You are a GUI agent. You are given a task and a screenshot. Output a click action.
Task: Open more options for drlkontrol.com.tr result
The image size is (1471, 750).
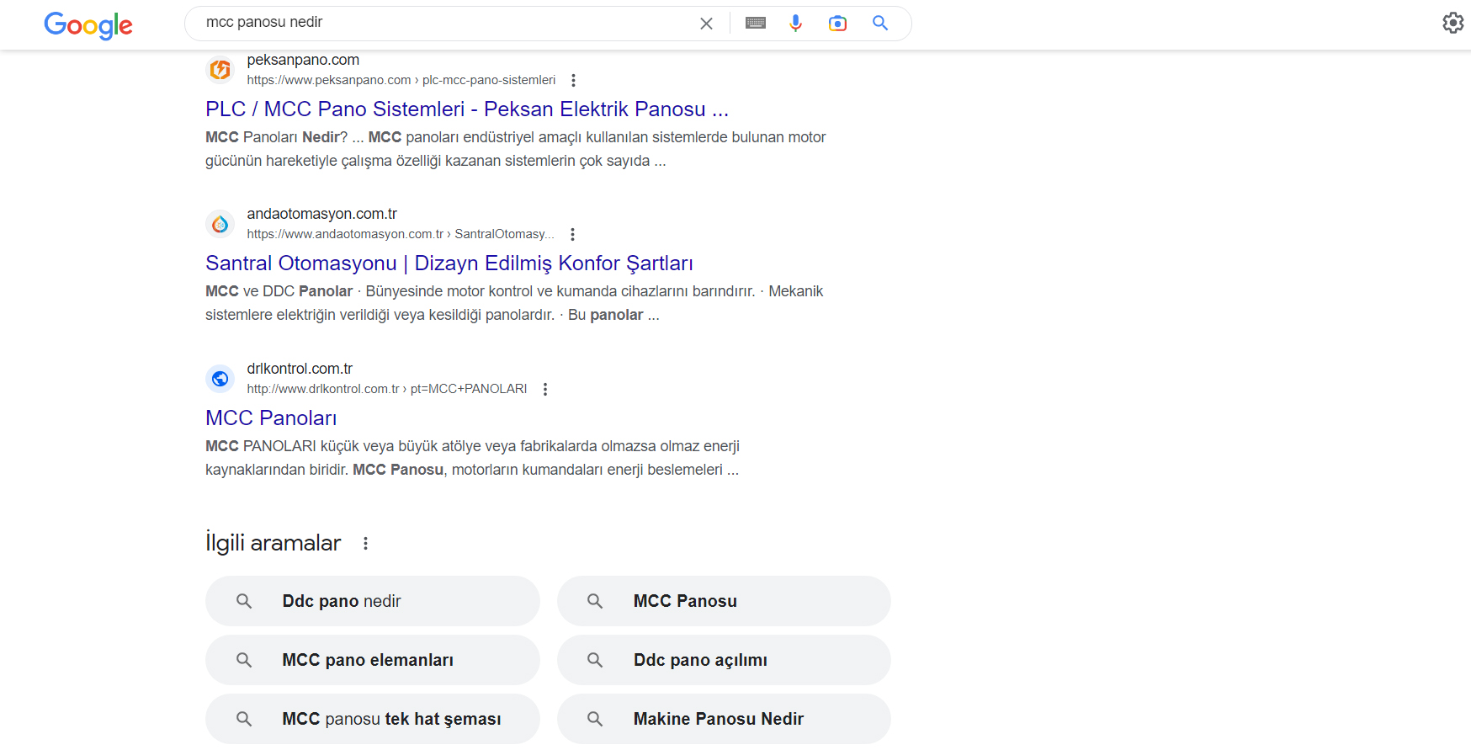545,389
